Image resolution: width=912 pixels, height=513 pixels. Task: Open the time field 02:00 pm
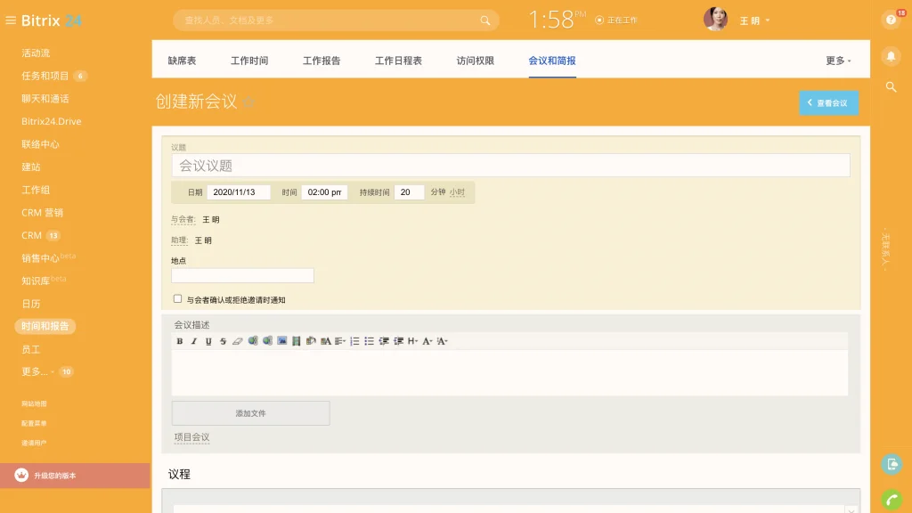324,192
